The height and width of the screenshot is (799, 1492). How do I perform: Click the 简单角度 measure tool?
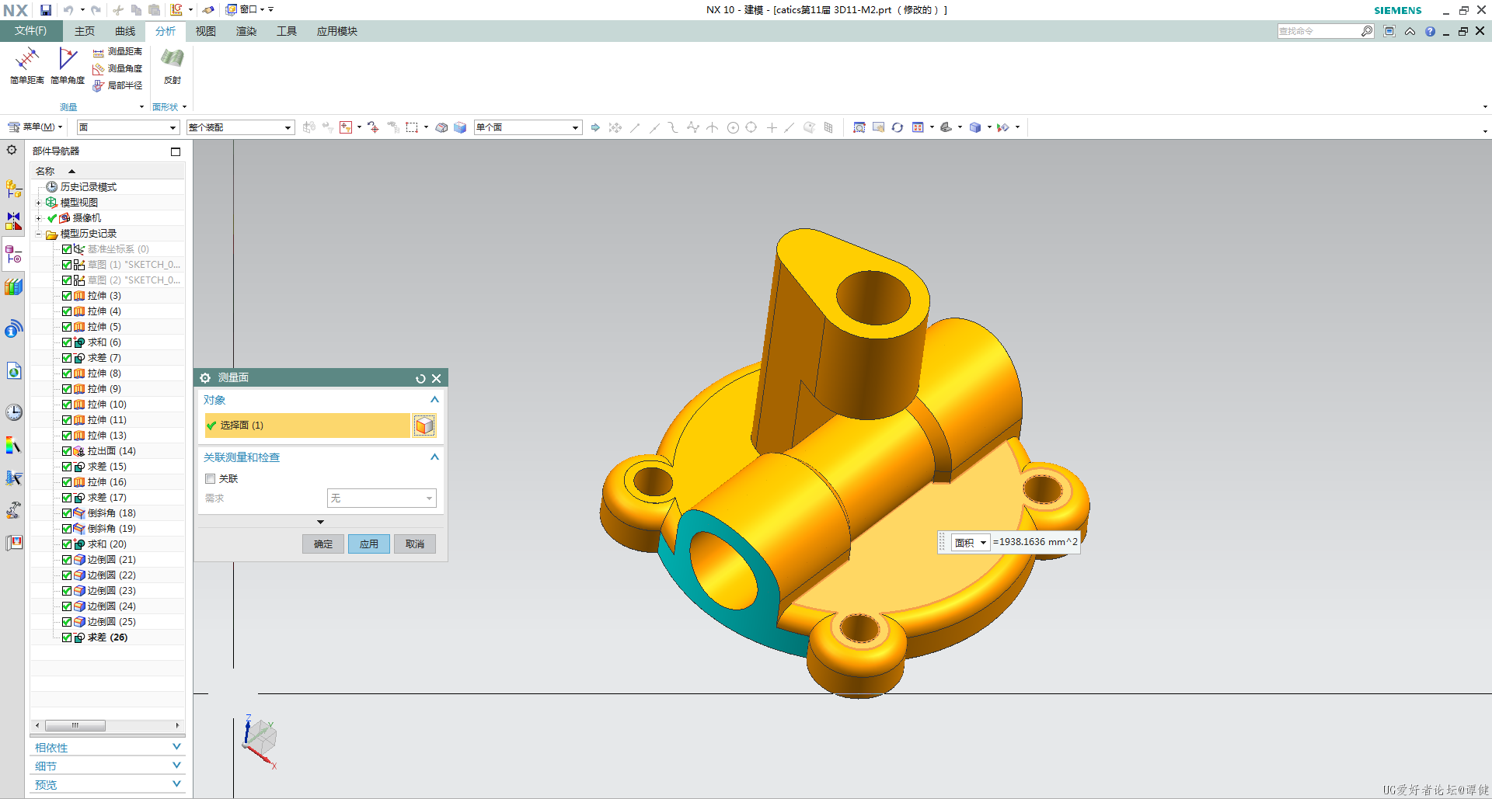pyautogui.click(x=68, y=65)
